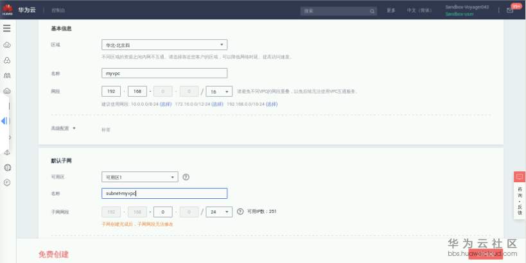The width and height of the screenshot is (526, 263).
Task: Click the first cloud server sidebar icon
Action: click(x=7, y=45)
